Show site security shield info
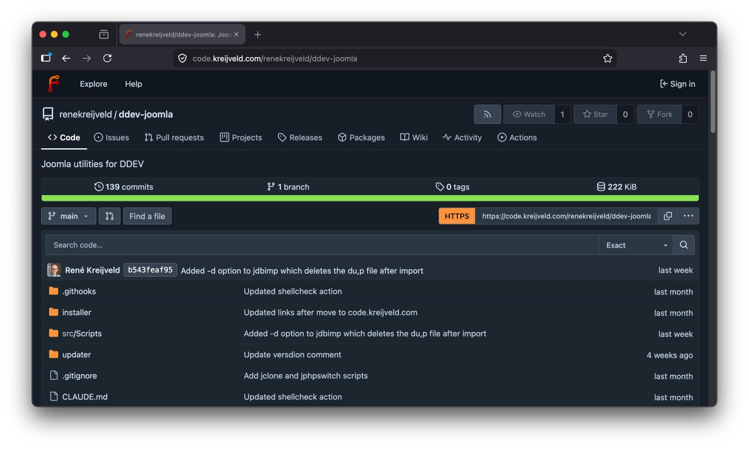The image size is (749, 449). 183,58
